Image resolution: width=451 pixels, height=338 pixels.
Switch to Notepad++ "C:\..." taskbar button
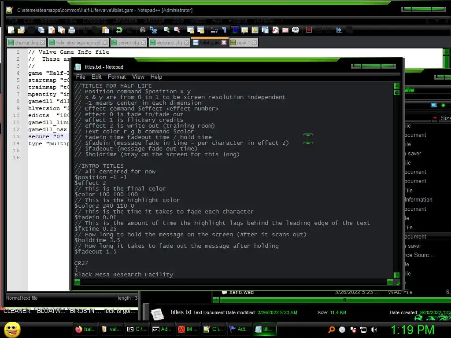point(213,329)
